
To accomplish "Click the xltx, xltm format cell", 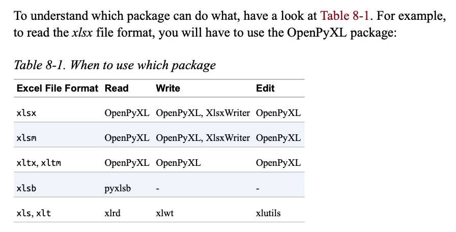I will [39, 163].
